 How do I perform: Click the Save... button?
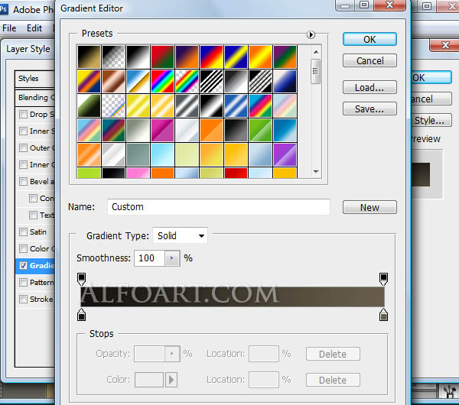pyautogui.click(x=369, y=109)
